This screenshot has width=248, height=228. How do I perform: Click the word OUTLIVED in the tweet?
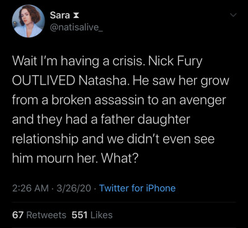pos(43,81)
